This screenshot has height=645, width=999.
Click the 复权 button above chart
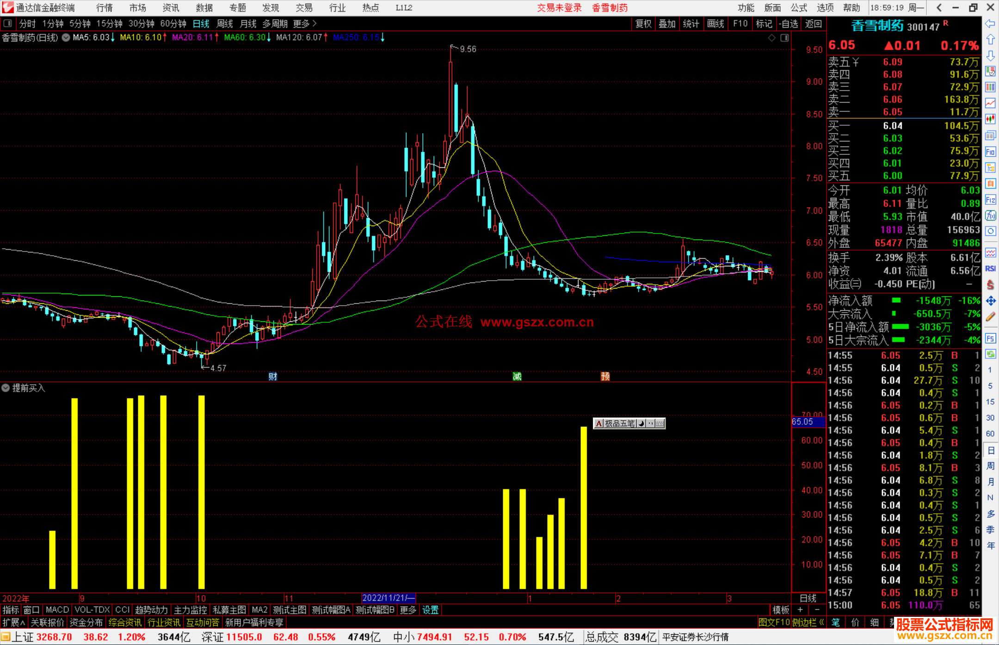tap(643, 24)
